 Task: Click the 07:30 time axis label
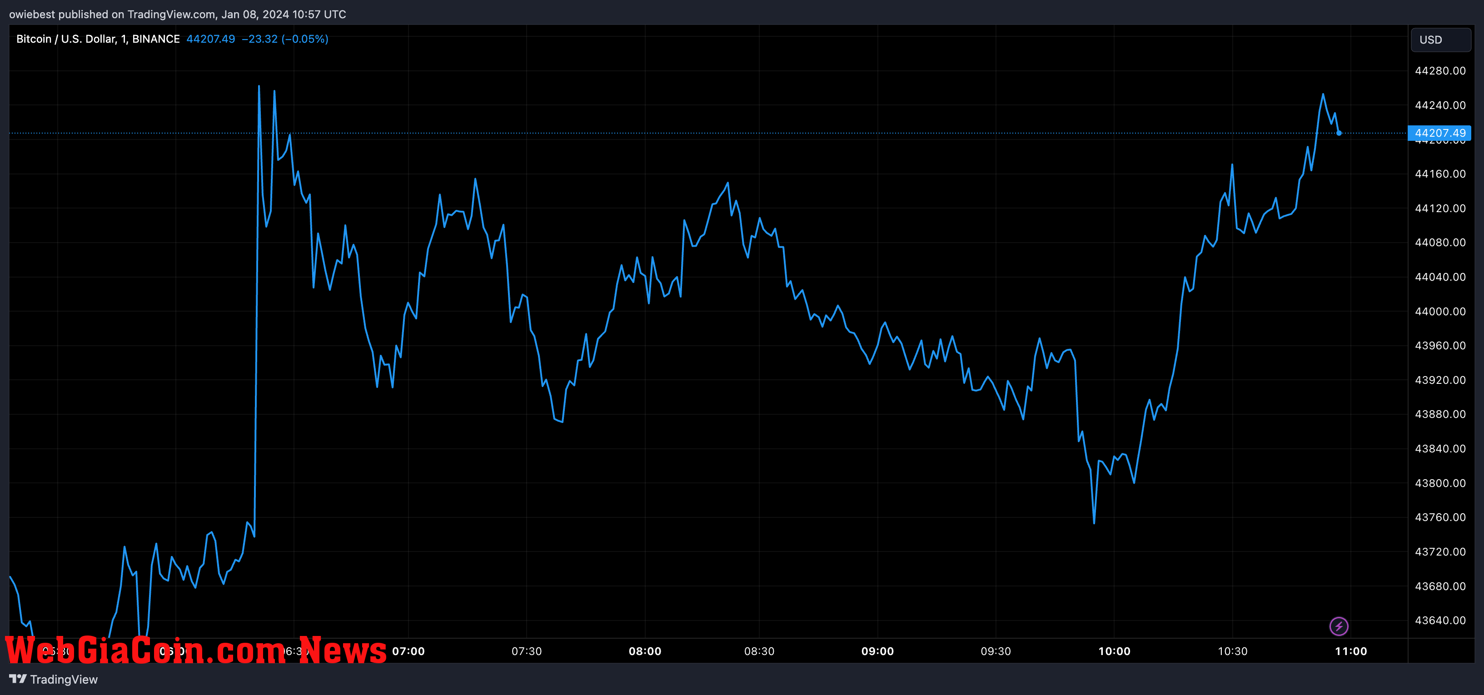pos(527,651)
